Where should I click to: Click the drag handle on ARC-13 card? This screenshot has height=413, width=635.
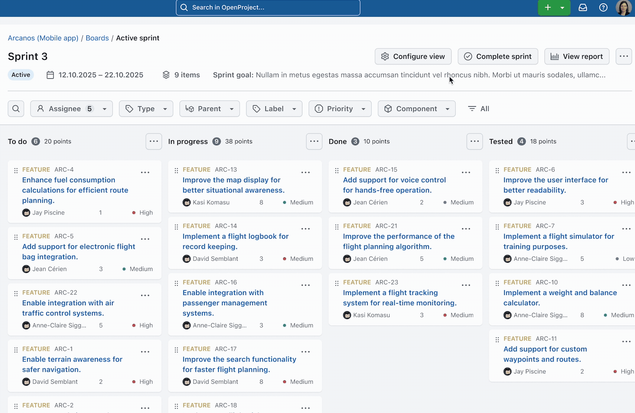point(176,171)
